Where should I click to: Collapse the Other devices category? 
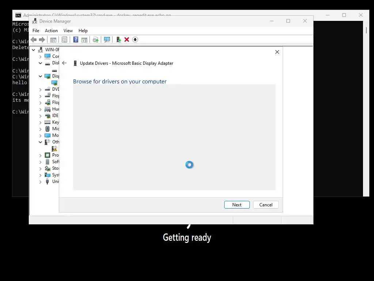tap(40, 142)
